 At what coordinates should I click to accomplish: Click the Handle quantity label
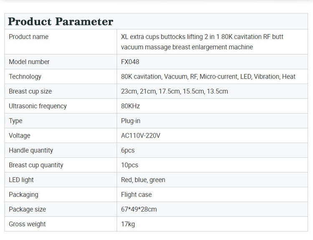(31, 150)
